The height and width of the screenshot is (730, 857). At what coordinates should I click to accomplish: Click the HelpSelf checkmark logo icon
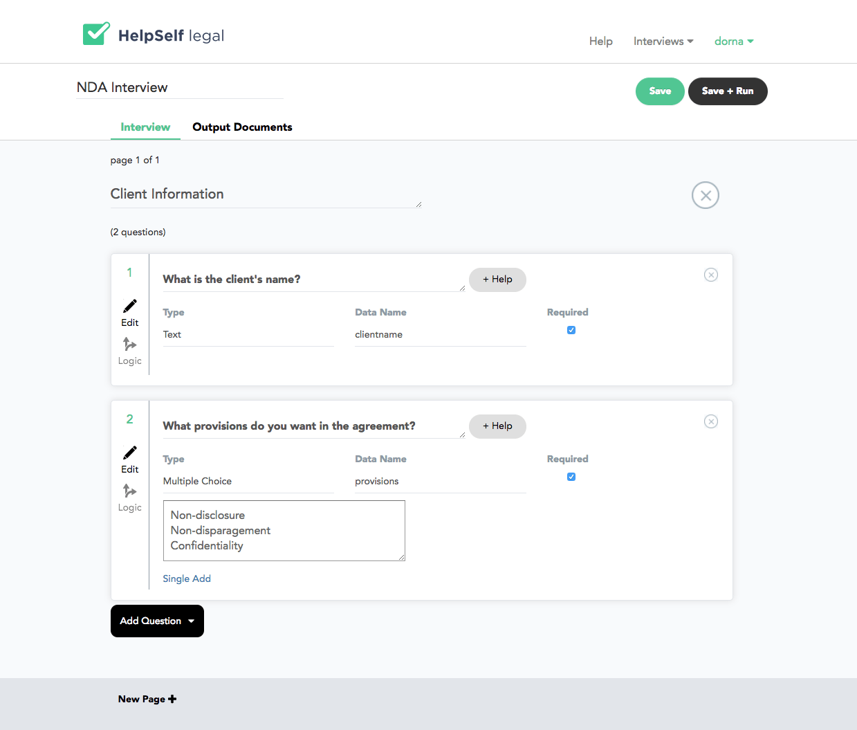96,34
